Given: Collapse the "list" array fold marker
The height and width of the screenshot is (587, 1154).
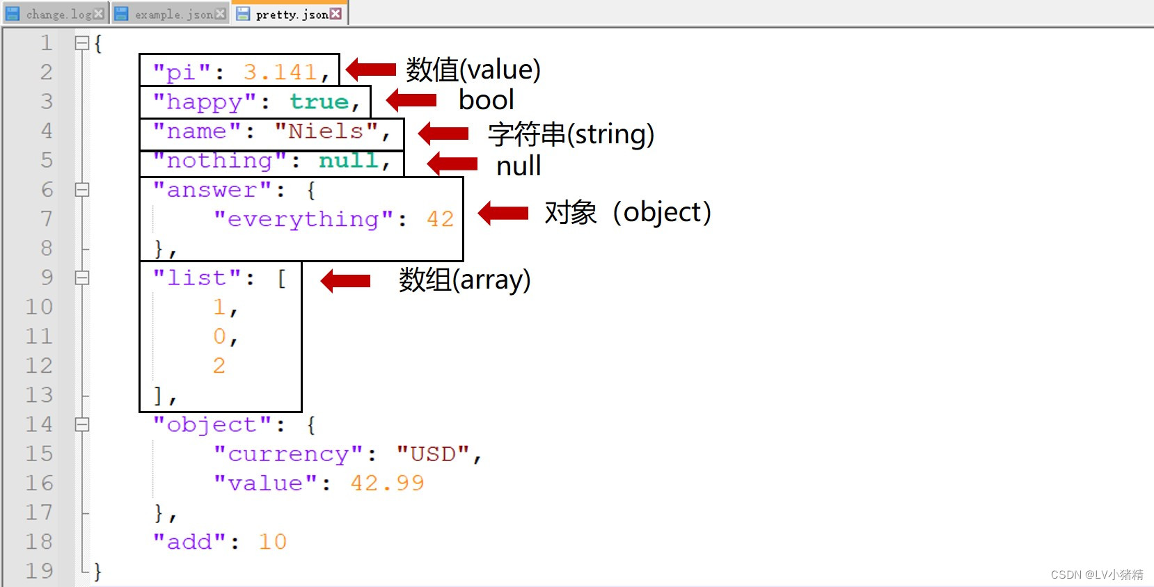Looking at the screenshot, I should [82, 278].
